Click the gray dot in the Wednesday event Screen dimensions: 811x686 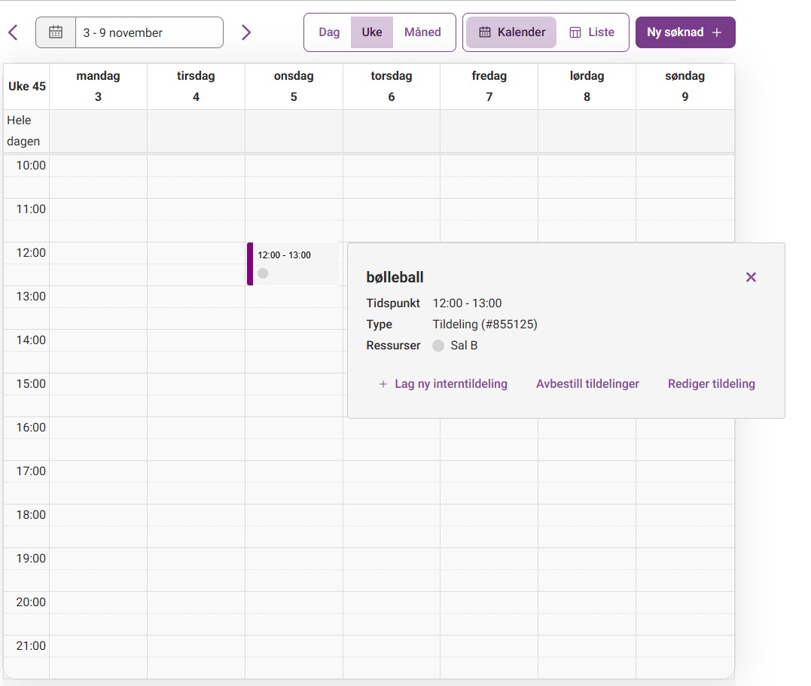(263, 273)
